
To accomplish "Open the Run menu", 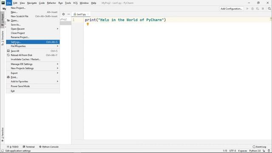I will coord(60,3).
